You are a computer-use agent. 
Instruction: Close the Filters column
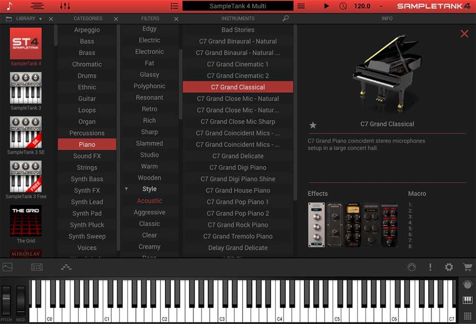(x=176, y=19)
